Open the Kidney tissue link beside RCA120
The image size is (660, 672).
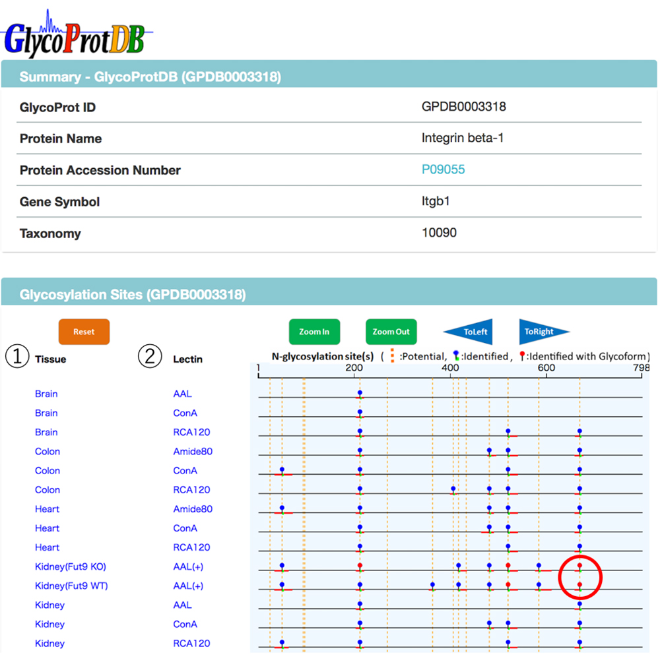pyautogui.click(x=49, y=644)
